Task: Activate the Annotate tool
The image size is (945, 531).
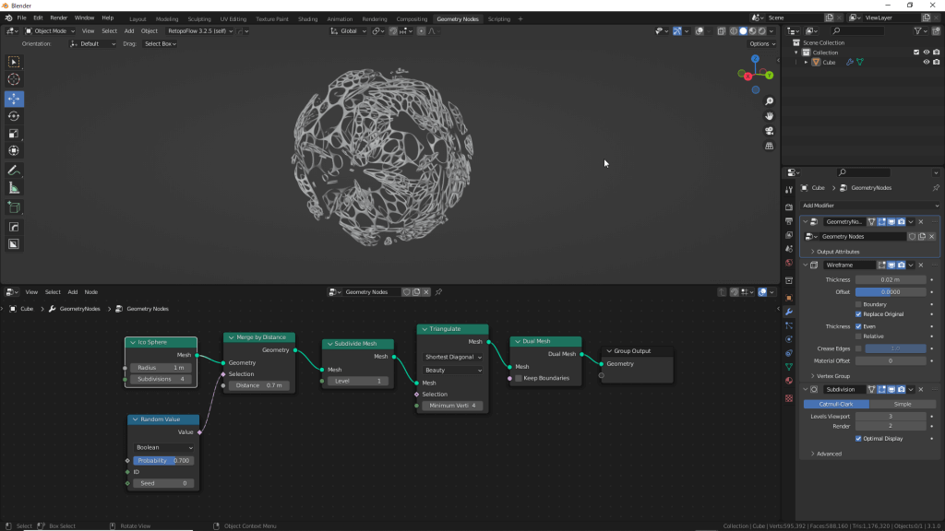Action: 14,170
